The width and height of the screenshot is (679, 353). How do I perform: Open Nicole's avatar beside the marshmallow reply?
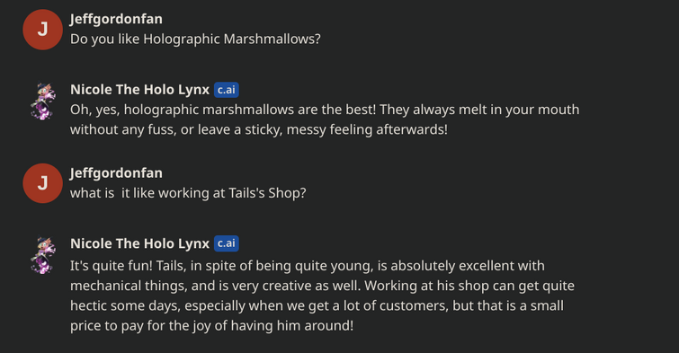tap(43, 101)
